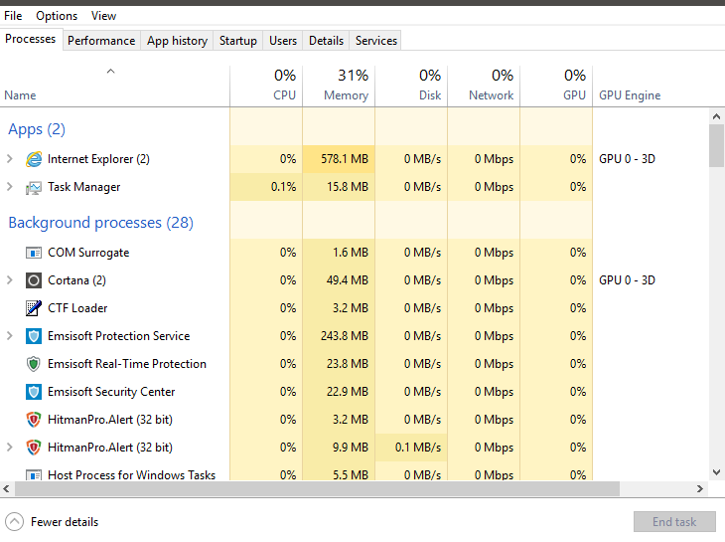Click the Task Manager process icon
This screenshot has height=542, width=725.
[x=34, y=187]
